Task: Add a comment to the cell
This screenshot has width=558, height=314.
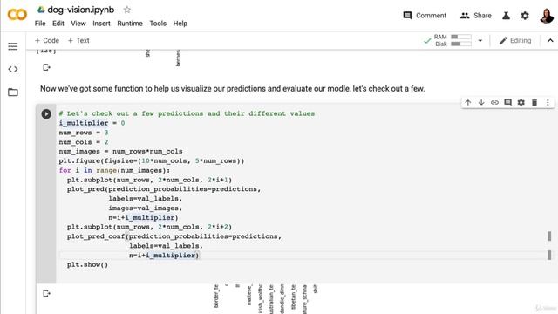Action: [507, 103]
